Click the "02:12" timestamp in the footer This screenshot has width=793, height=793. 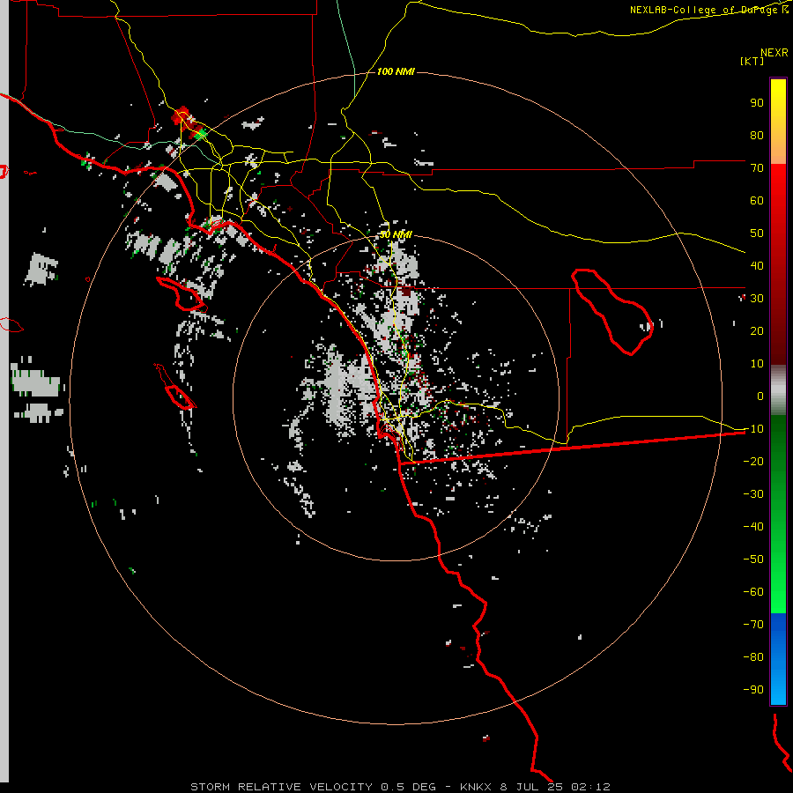coord(590,787)
